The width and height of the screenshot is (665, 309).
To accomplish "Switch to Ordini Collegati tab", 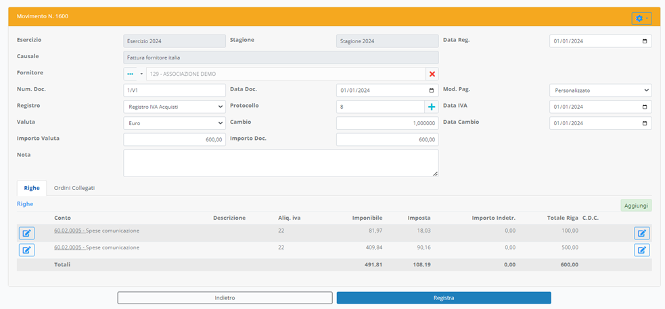I will (x=74, y=188).
